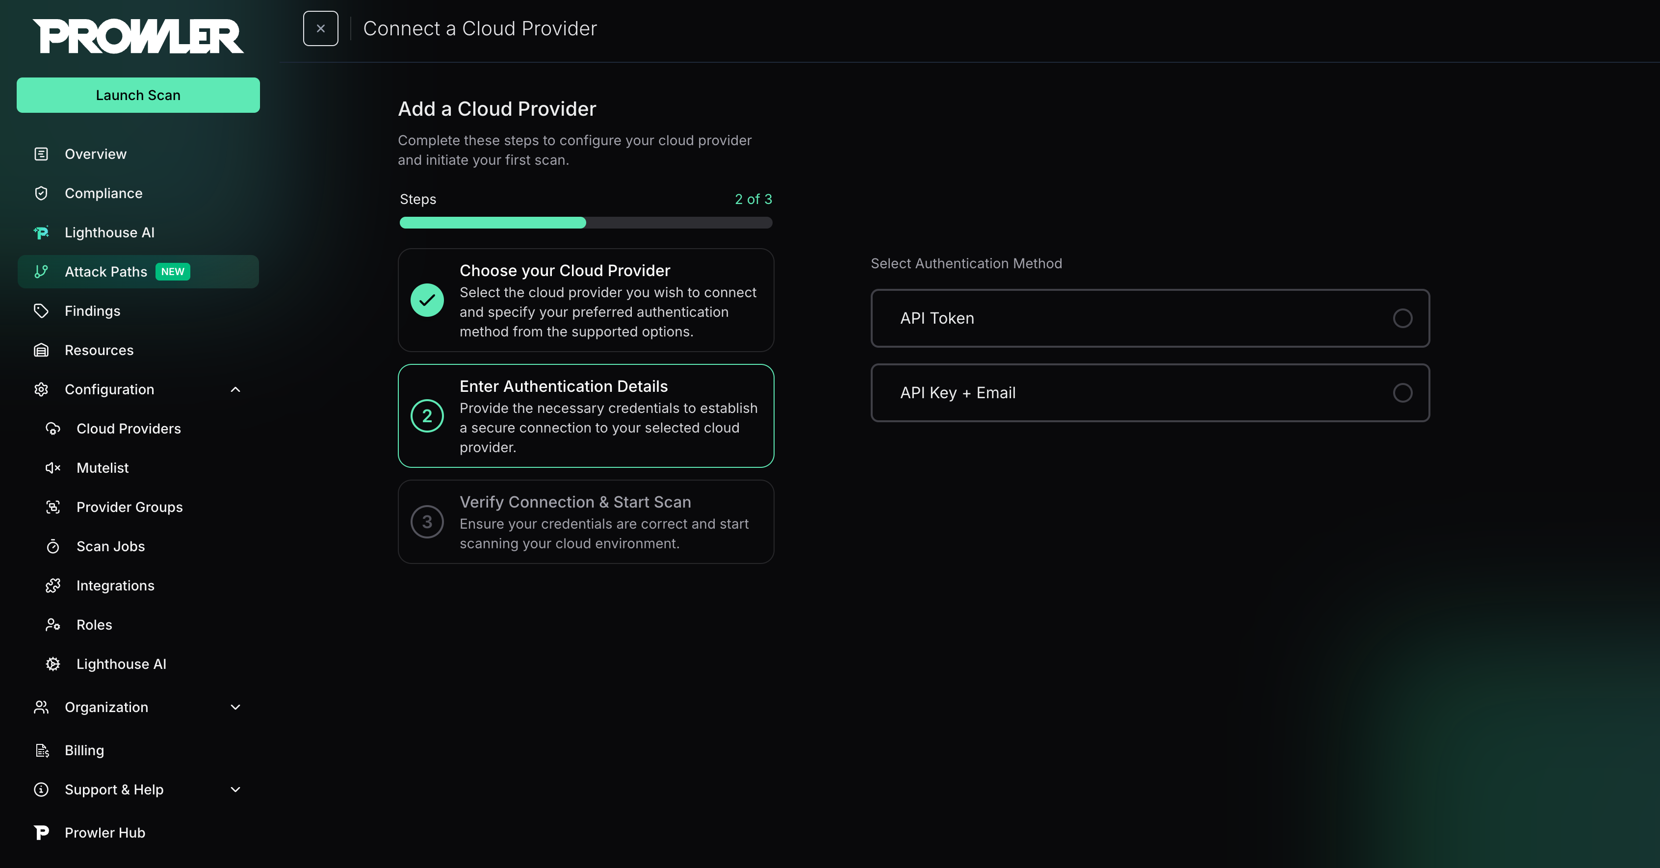Expand the Support & Help section
1660x868 pixels.
235,790
